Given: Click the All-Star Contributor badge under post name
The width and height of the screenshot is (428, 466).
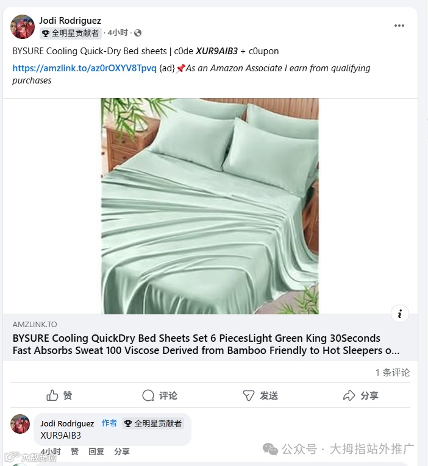Looking at the screenshot, I should pyautogui.click(x=71, y=33).
